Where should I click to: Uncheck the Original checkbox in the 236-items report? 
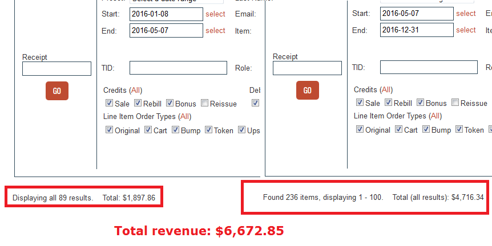tap(360, 129)
